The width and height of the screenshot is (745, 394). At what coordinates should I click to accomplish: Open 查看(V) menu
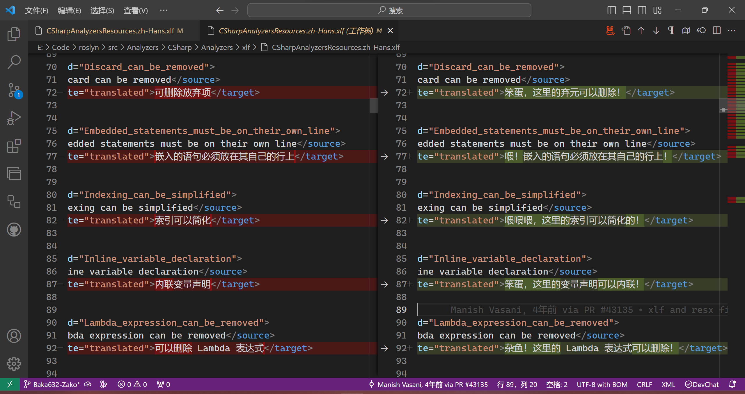[136, 10]
